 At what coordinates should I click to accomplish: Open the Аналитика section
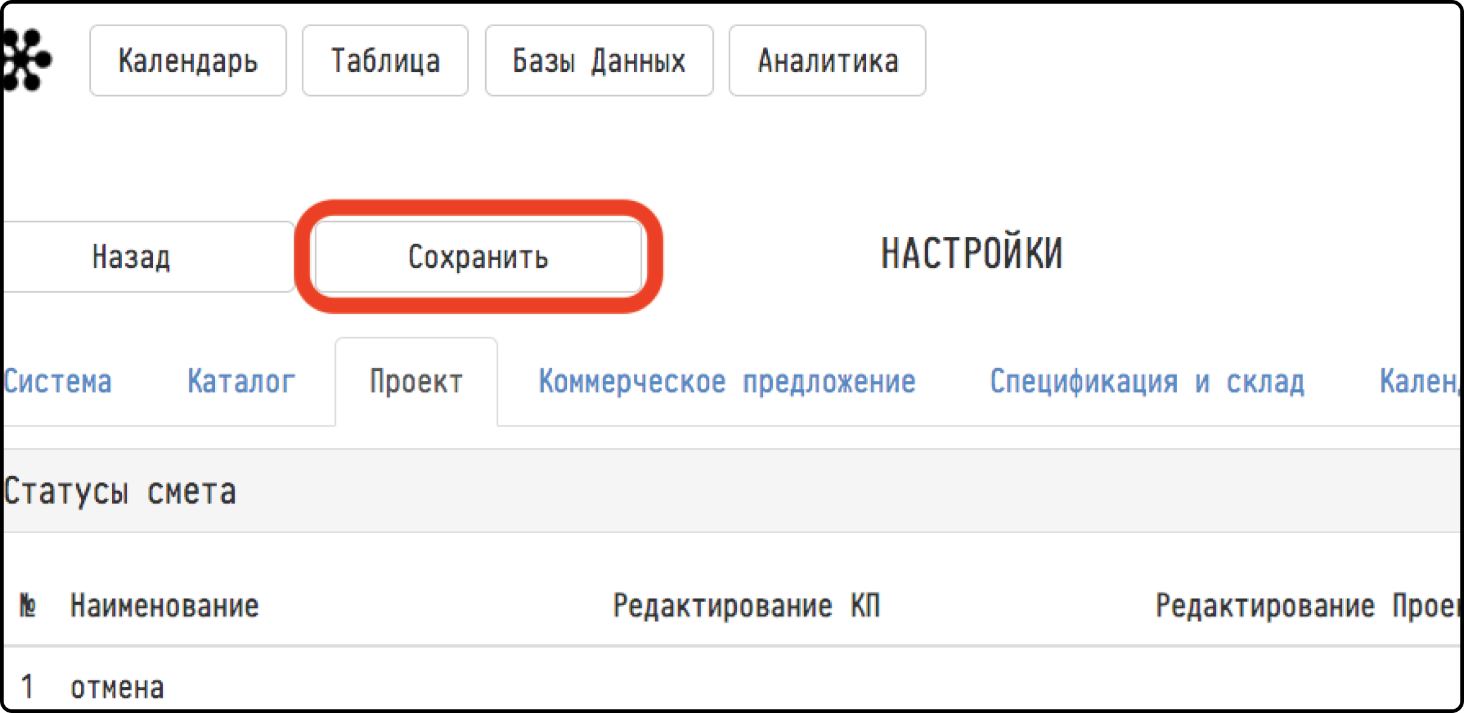(x=828, y=60)
